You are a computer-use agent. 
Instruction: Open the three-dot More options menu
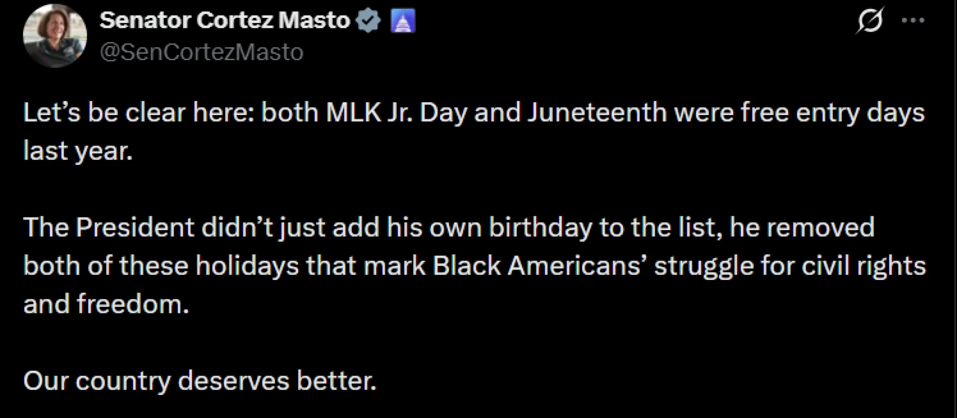click(914, 21)
